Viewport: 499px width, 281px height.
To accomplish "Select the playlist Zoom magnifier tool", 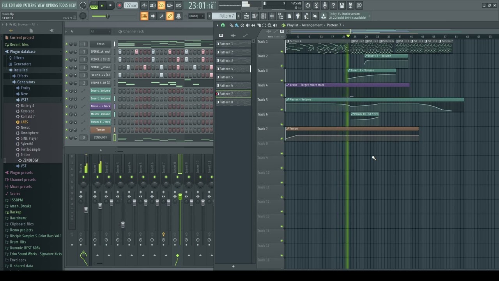I will point(269,25).
